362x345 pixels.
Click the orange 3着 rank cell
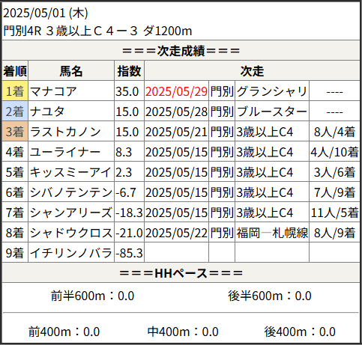click(x=15, y=131)
